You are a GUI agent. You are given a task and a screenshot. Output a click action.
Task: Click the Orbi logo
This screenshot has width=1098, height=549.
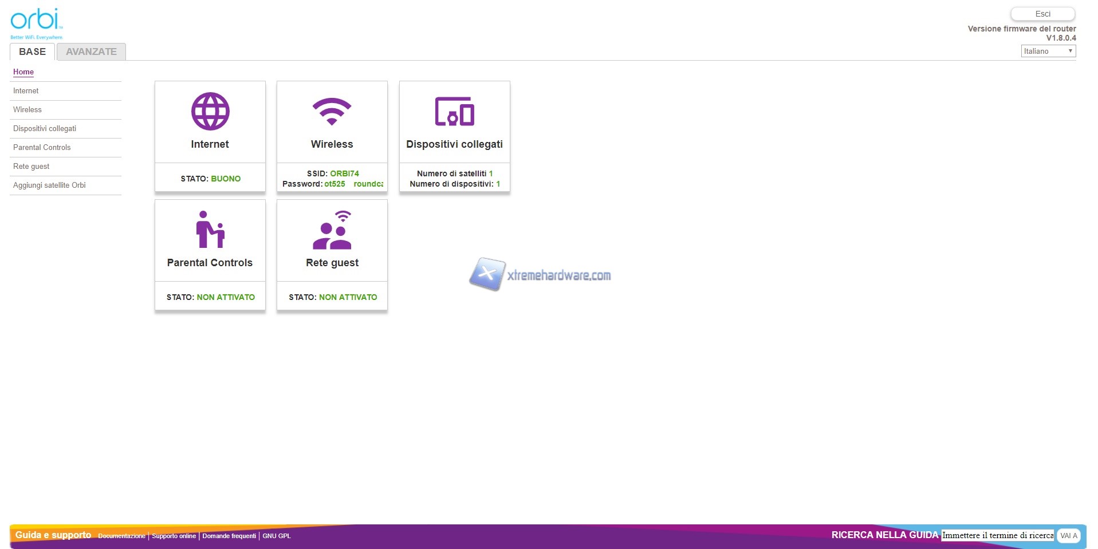pos(36,23)
